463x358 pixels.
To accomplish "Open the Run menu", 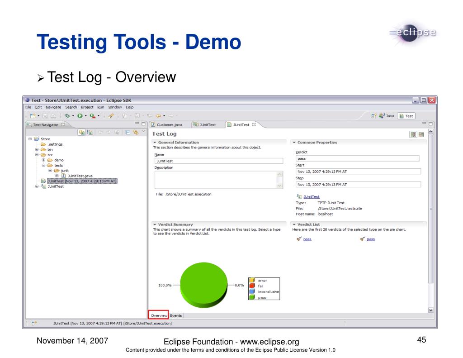I will (x=101, y=107).
